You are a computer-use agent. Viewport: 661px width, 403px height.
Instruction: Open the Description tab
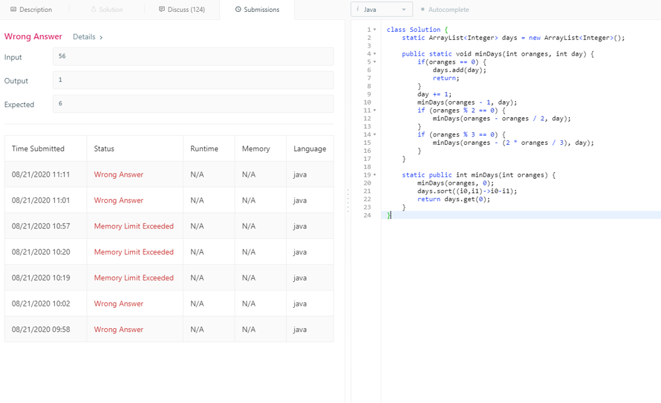tap(31, 9)
